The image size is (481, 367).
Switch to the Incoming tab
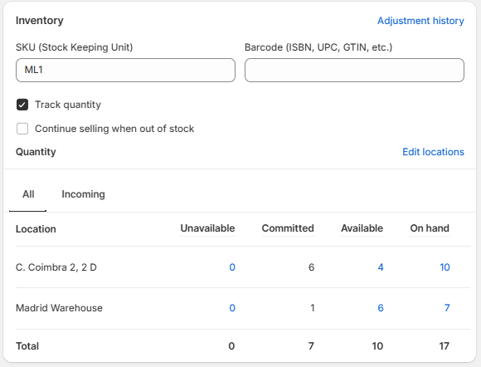coord(84,194)
